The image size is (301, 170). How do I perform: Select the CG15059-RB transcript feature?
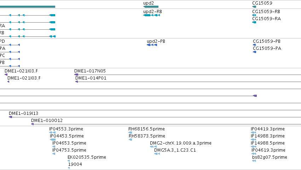point(254,15)
